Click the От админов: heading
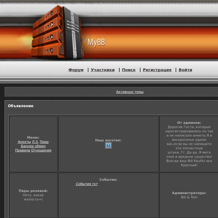The height and width of the screenshot is (218, 218). [189, 123]
